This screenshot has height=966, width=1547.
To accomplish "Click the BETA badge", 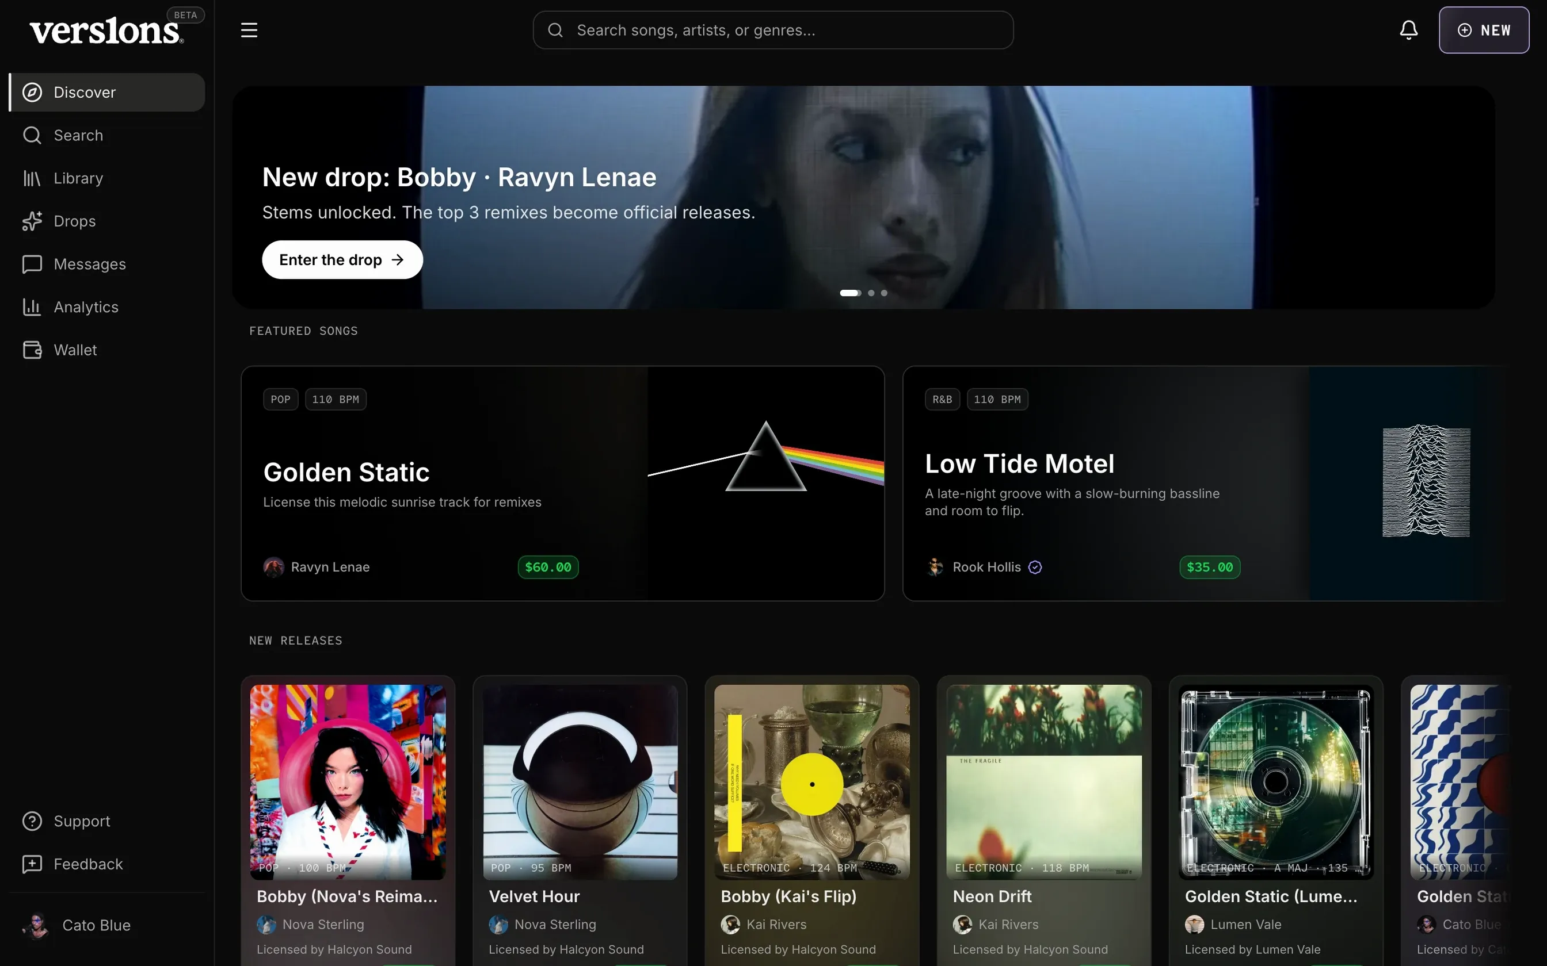I will (x=185, y=15).
